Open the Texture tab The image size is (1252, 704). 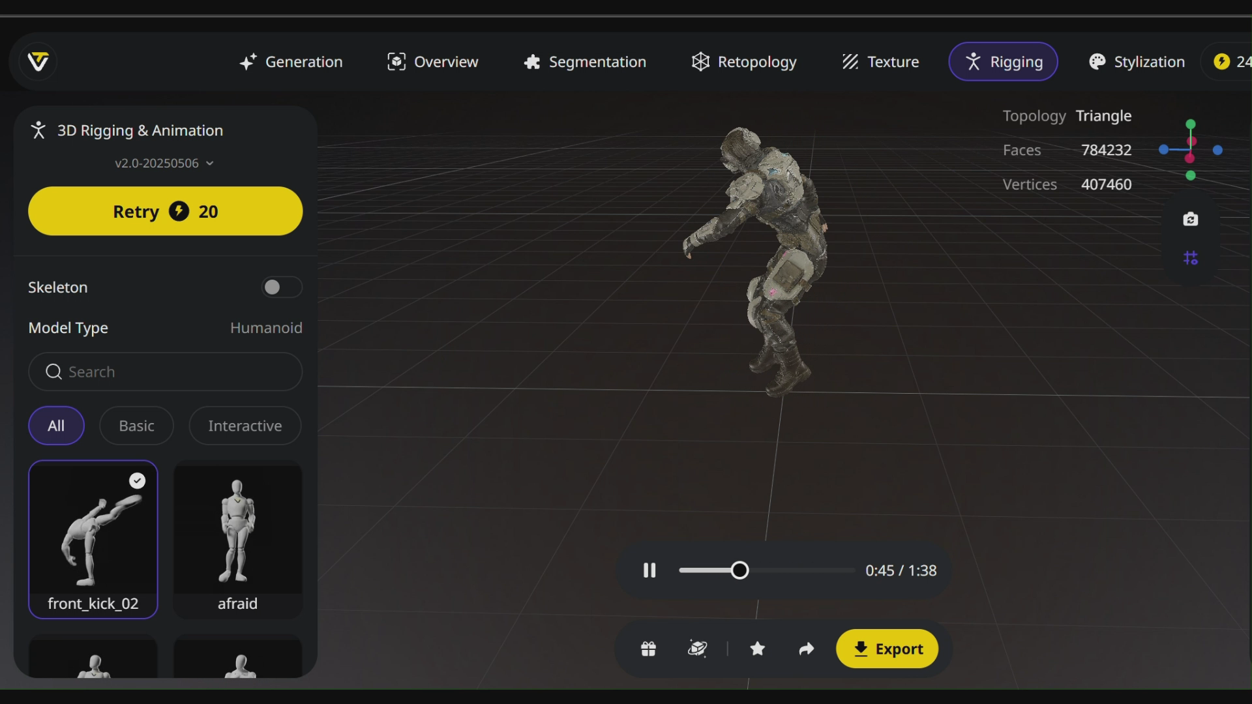880,62
